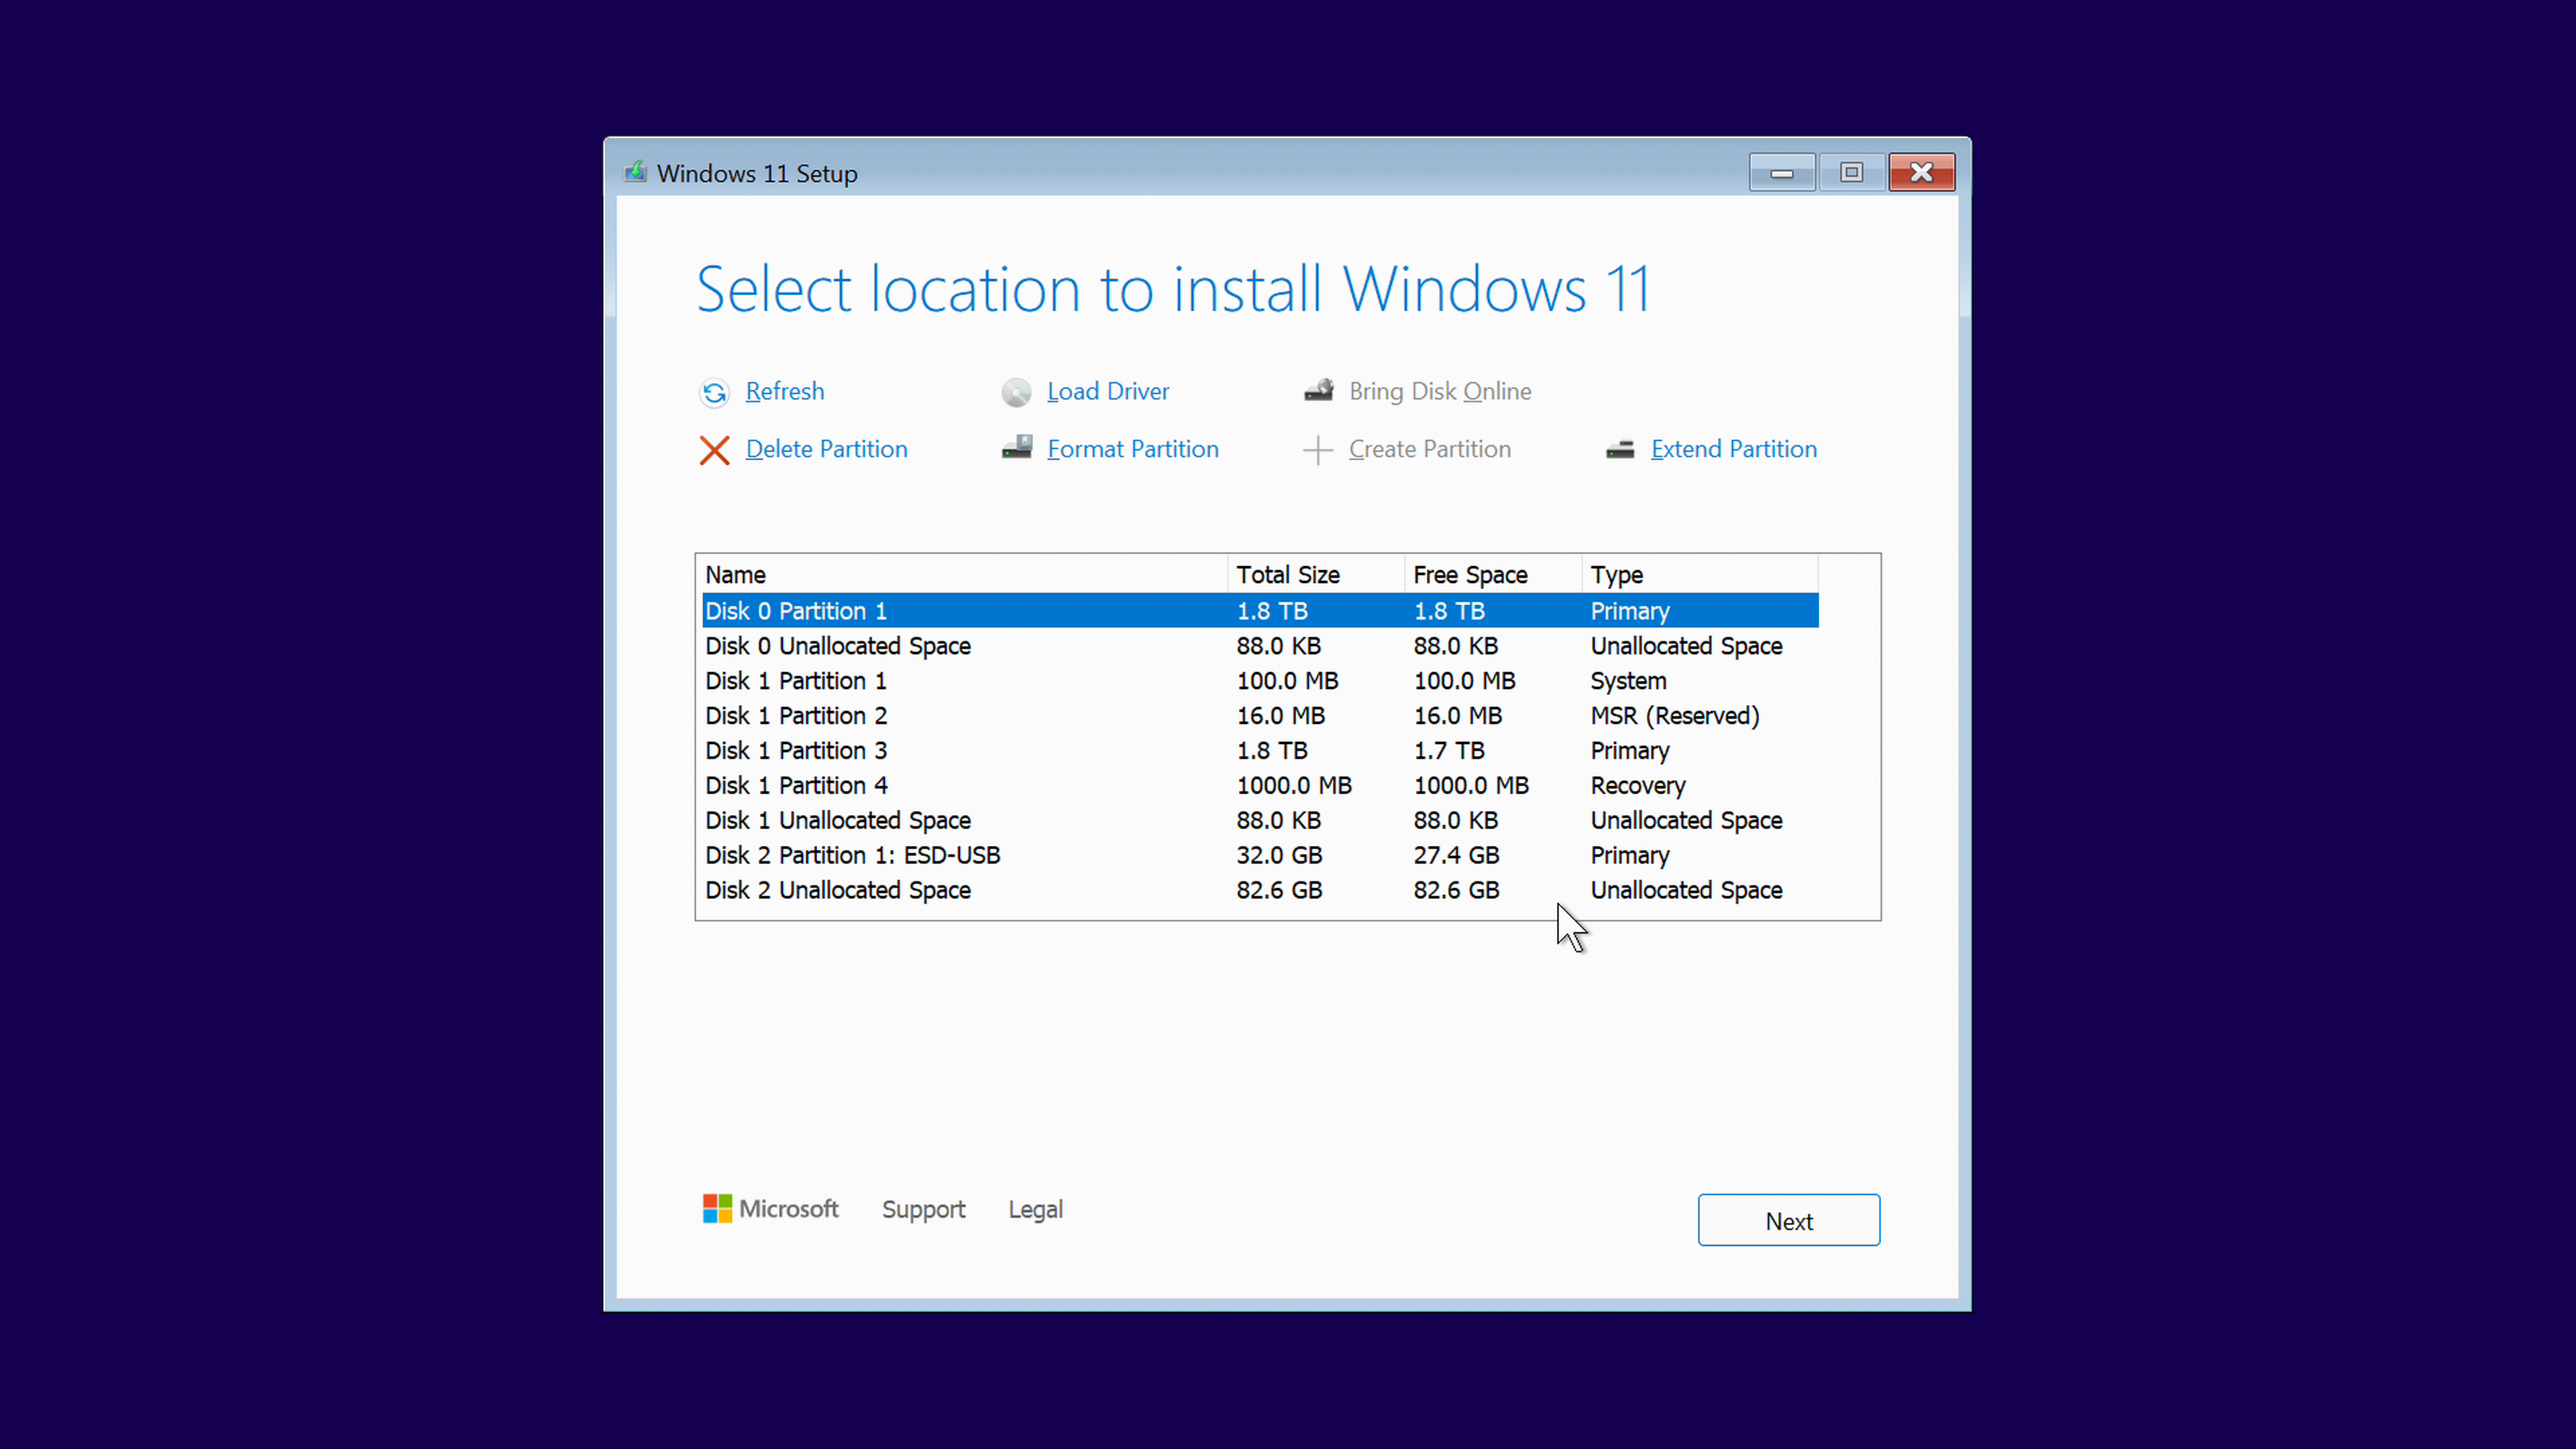Screen dimensions: 2576x1449
Task: Open the Refresh link
Action: click(785, 391)
